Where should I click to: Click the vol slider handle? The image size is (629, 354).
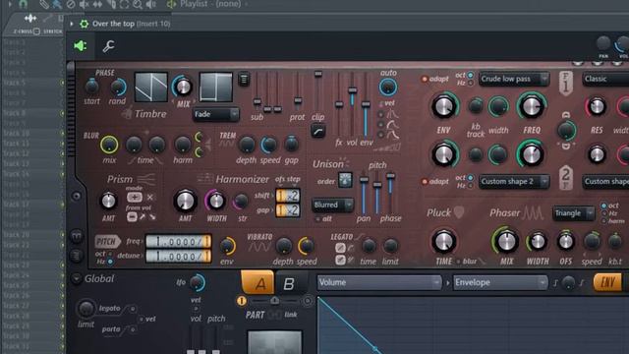[x=352, y=90]
